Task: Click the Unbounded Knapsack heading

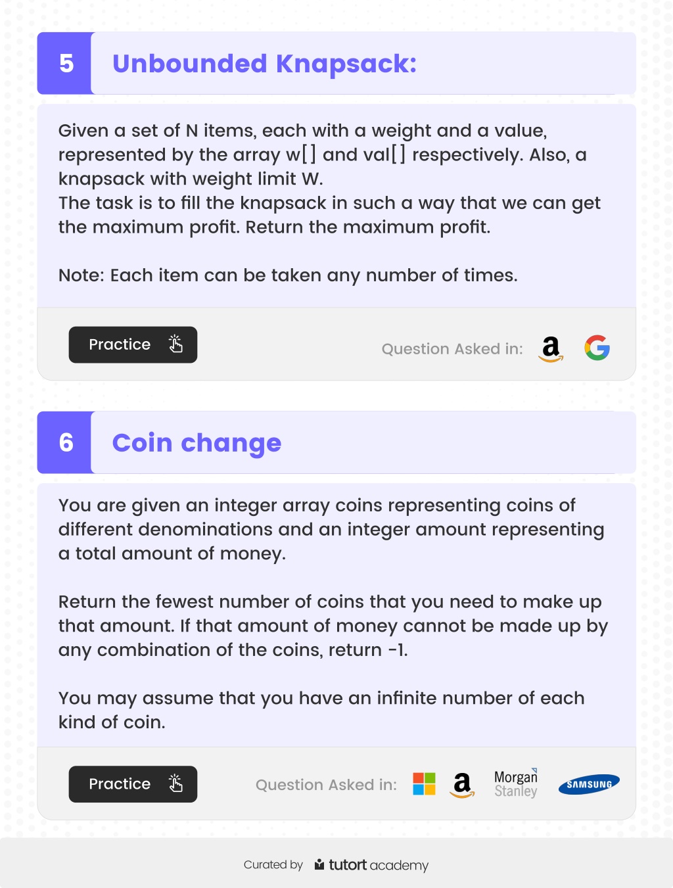Action: pyautogui.click(x=264, y=64)
